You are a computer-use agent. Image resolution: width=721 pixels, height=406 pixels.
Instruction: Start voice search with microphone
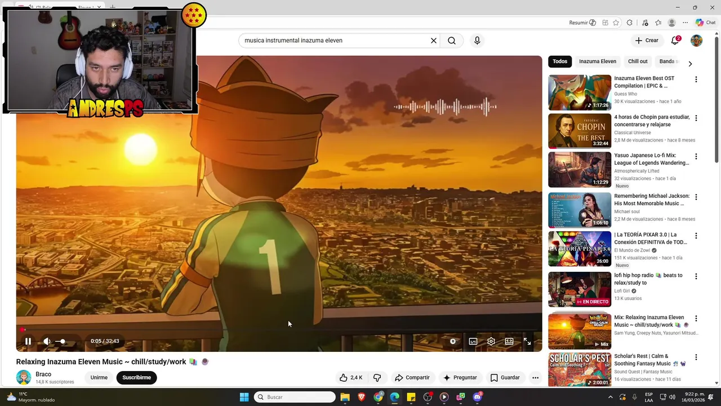point(477,41)
